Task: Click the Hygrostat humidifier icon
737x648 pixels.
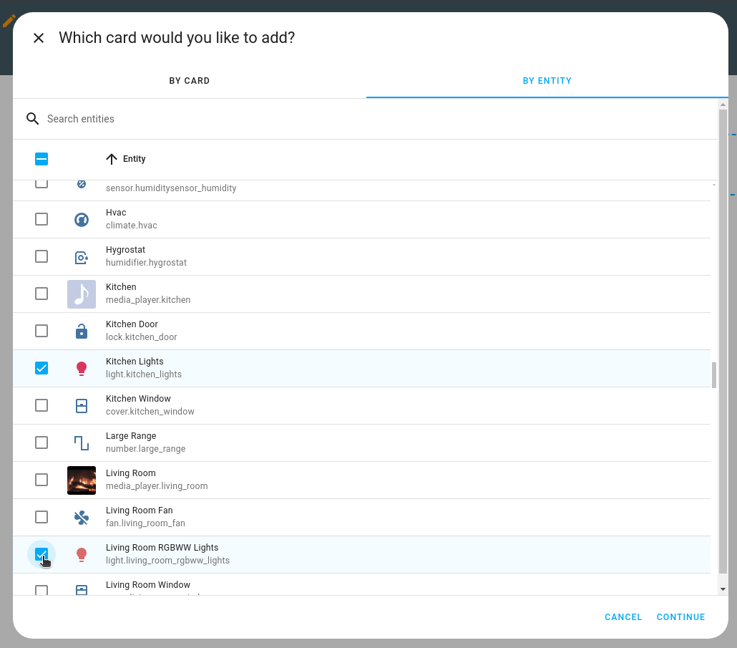Action: coord(81,256)
